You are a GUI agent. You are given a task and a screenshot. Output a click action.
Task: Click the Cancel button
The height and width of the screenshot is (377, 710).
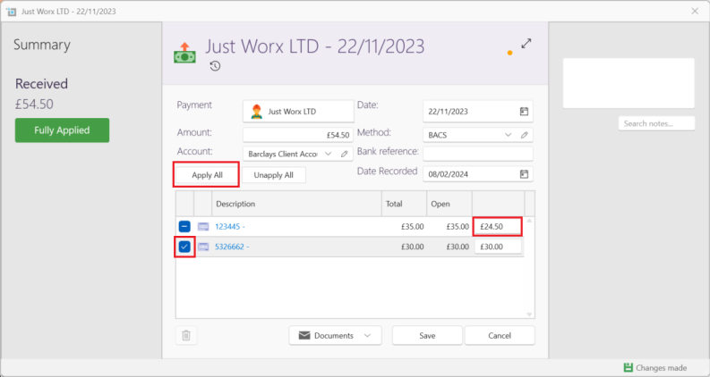pos(500,335)
